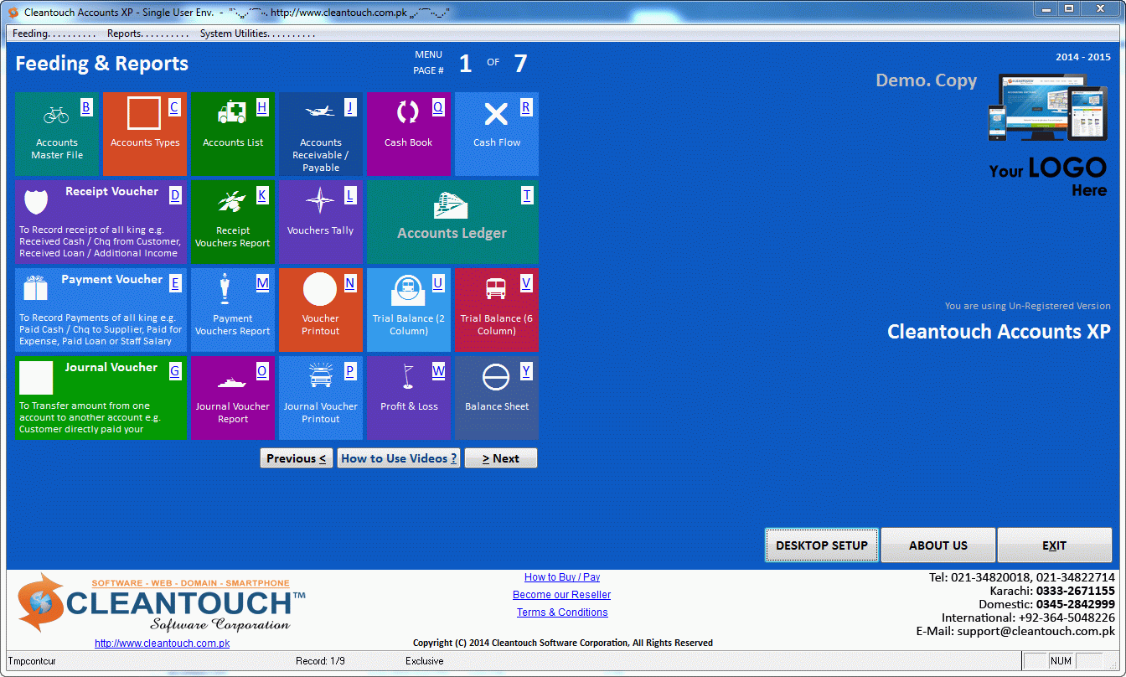1126x677 pixels.
Task: Open Trial Balance (2 Column) tile
Action: click(x=409, y=310)
